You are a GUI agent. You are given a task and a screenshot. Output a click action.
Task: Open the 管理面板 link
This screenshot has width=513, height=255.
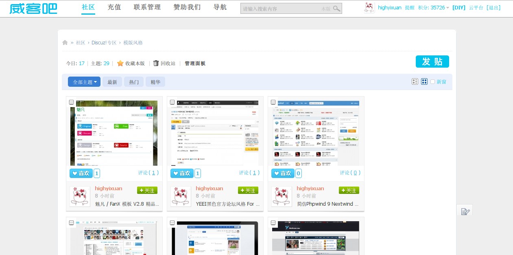(x=195, y=64)
